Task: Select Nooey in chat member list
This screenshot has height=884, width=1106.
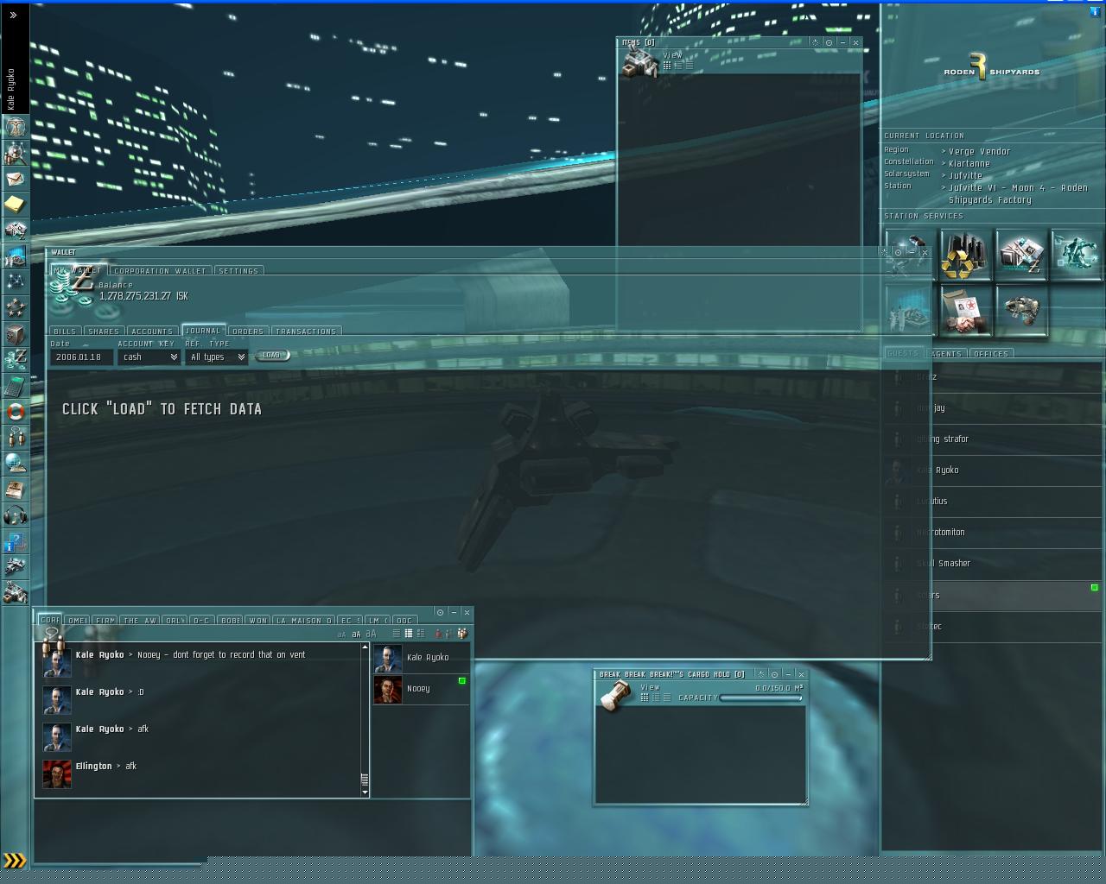Action: pos(421,689)
